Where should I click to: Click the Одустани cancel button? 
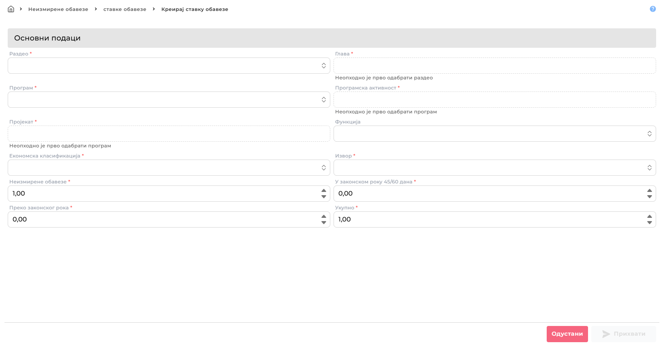pos(567,334)
